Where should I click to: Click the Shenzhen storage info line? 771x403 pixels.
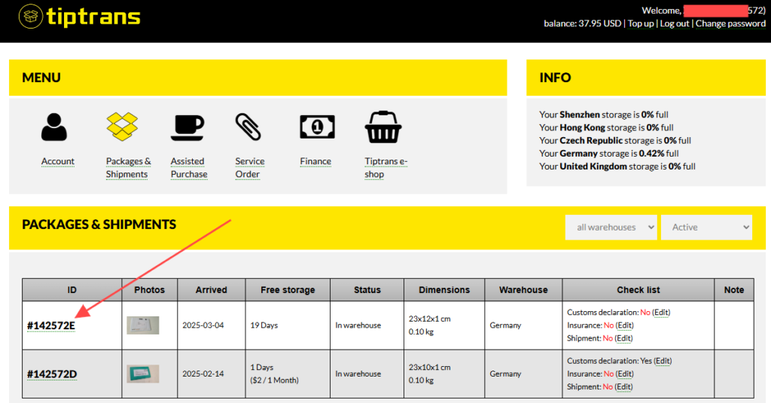(x=603, y=114)
